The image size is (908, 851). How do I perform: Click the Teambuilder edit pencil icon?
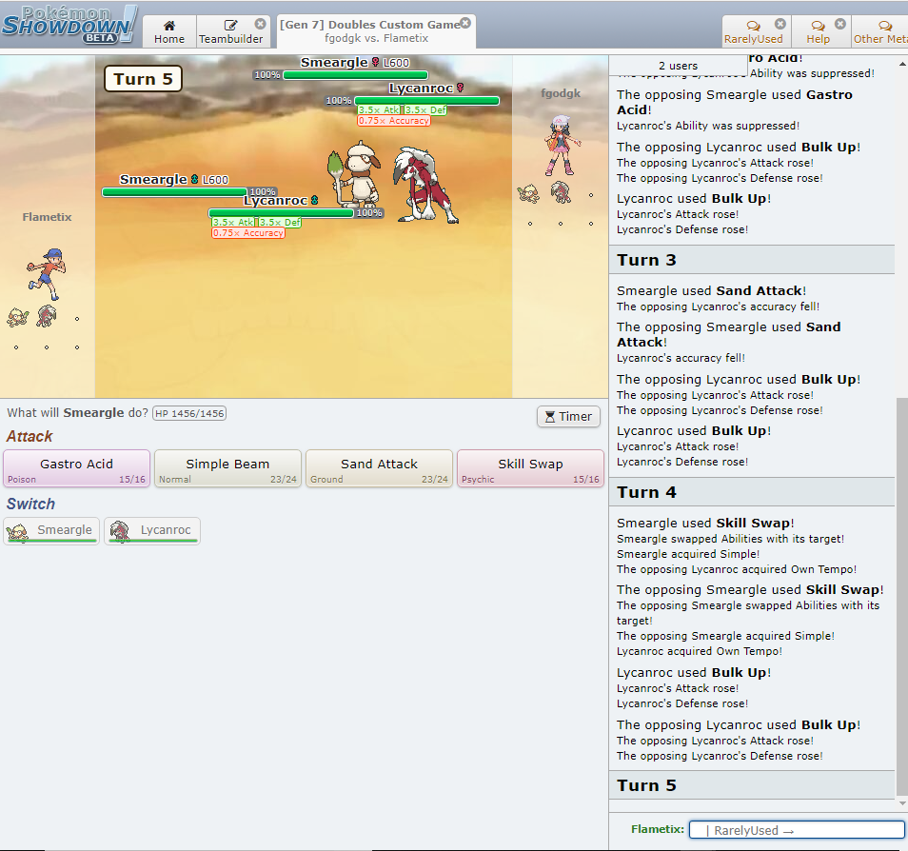[230, 25]
